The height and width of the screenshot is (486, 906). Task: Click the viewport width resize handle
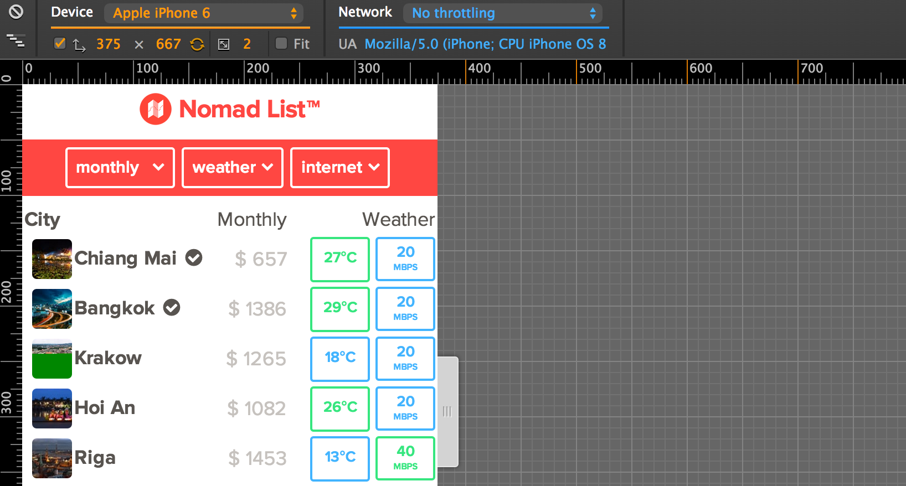(x=447, y=412)
